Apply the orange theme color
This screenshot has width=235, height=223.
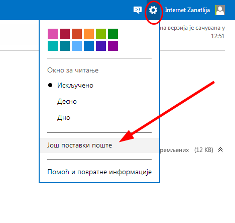pos(89,34)
